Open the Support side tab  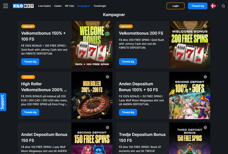pos(3,102)
